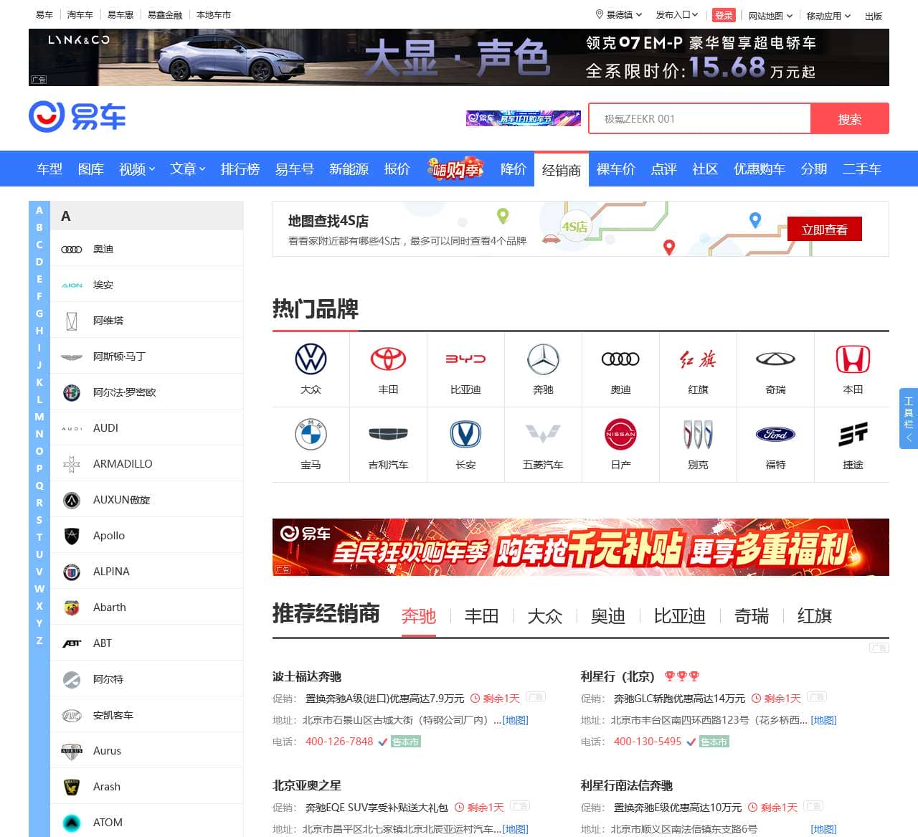This screenshot has height=837, width=918.
Task: Expand the 视频 menu in navigation
Action: click(137, 169)
